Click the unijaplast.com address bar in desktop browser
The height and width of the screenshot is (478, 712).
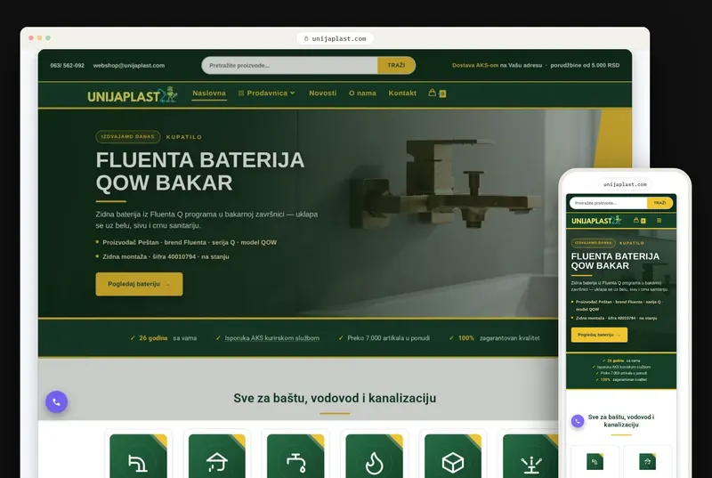click(x=336, y=38)
